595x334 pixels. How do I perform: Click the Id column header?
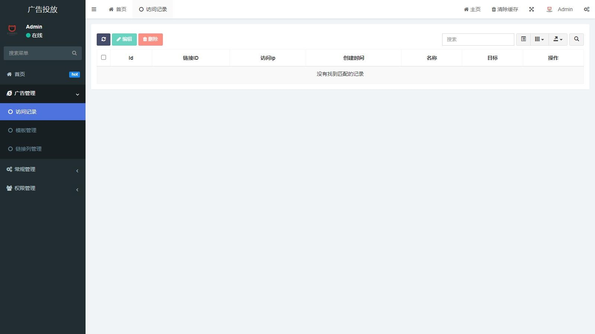131,58
